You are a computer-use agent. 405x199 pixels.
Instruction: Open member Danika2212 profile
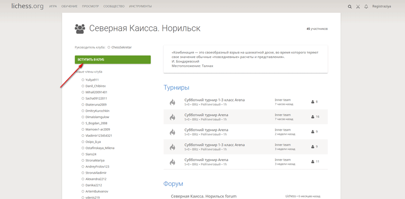[94, 185]
